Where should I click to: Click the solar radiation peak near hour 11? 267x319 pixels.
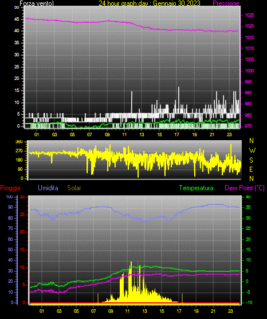(x=131, y=263)
